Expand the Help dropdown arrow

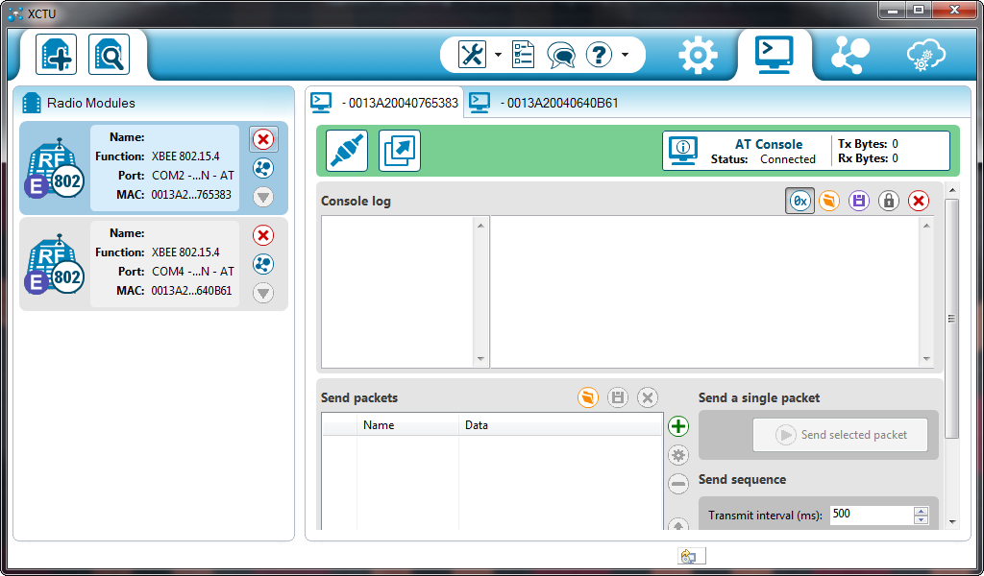(625, 55)
